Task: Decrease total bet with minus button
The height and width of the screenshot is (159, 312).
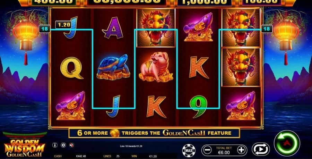Action: (x=207, y=150)
